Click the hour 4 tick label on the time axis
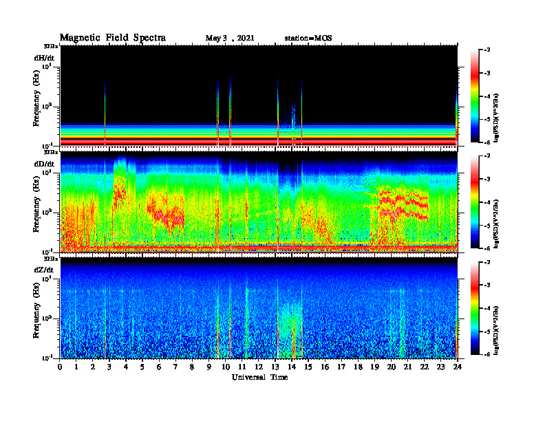The height and width of the screenshot is (421, 545). [126, 367]
